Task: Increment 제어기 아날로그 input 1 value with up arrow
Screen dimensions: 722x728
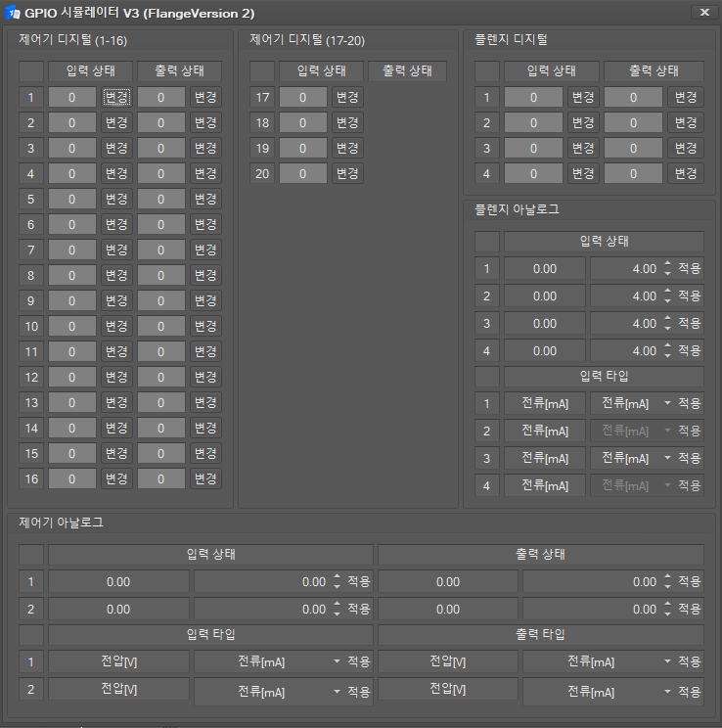Action: [337, 577]
